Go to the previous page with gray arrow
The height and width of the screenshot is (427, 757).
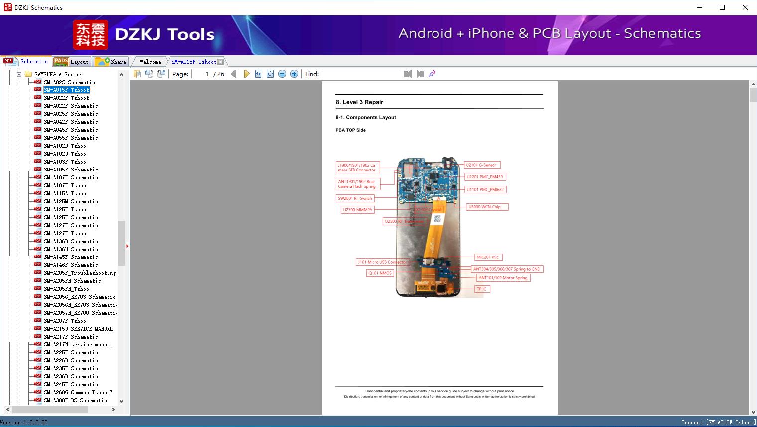coord(234,74)
